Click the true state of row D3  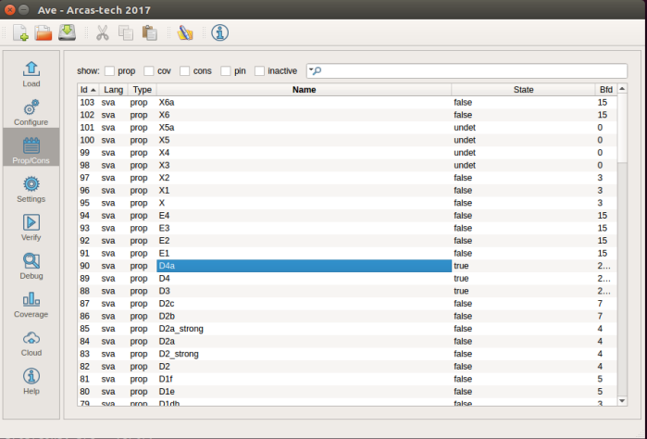(461, 291)
